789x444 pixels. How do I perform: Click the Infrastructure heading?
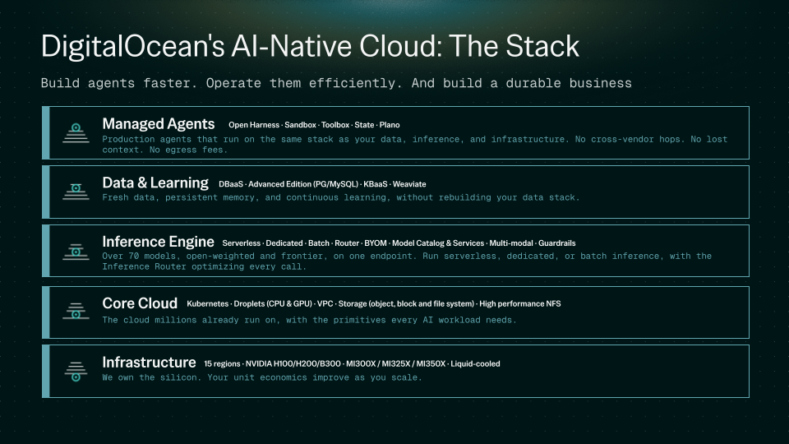pos(149,363)
